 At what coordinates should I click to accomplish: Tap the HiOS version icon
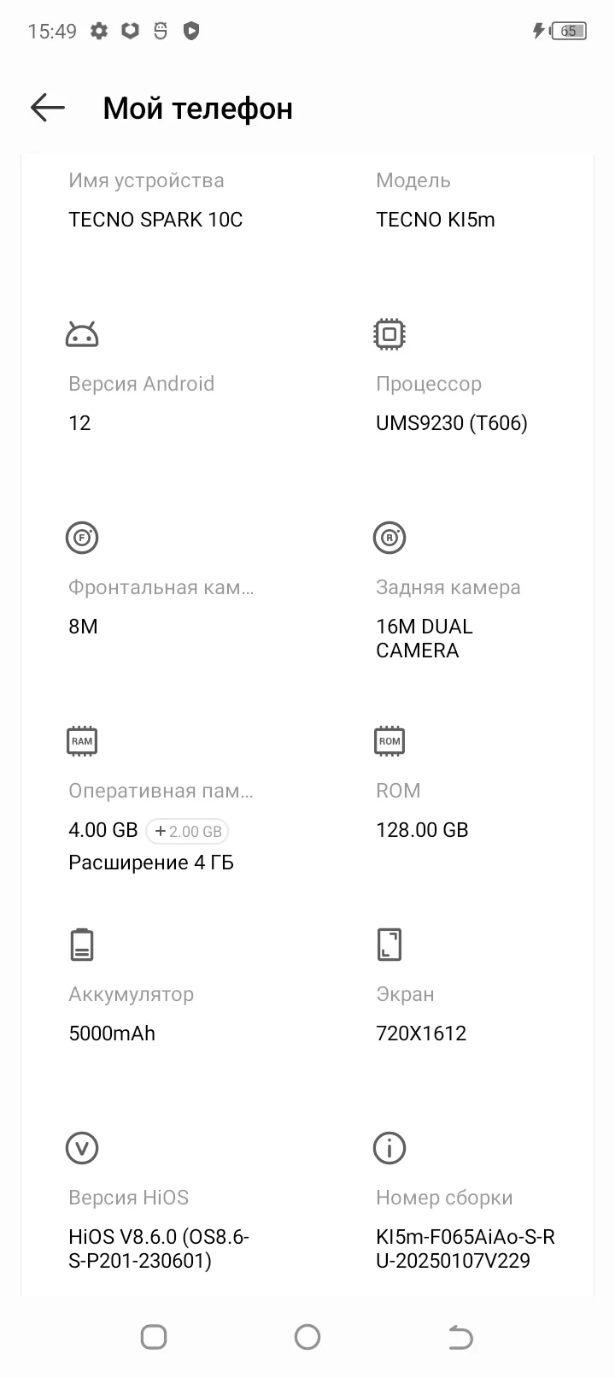point(82,1148)
